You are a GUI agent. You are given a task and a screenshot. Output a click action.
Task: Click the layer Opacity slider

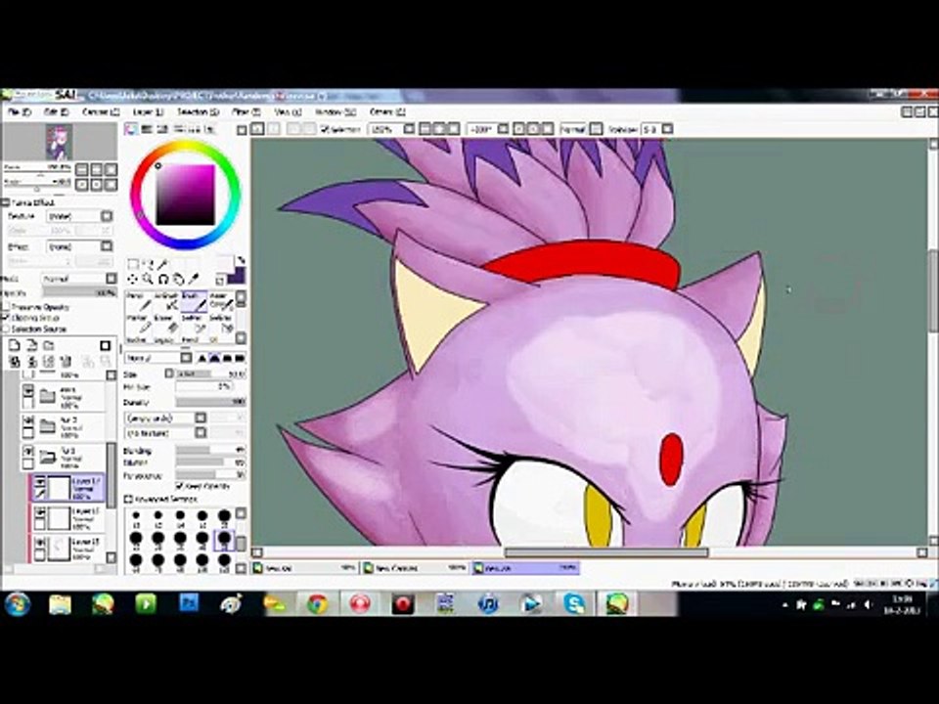coord(80,293)
